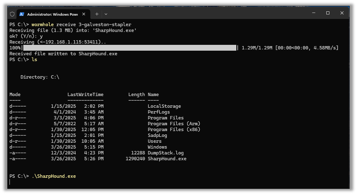Close the Administrator: Windows PowerShell tab
Viewport: 357px width, 195px height.
[x=84, y=14]
